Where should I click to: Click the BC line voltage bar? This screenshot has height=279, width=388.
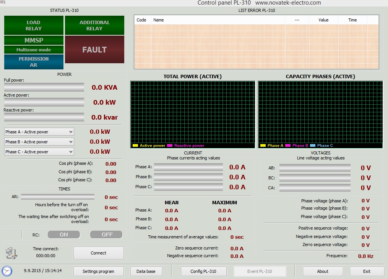pyautogui.click(x=315, y=178)
